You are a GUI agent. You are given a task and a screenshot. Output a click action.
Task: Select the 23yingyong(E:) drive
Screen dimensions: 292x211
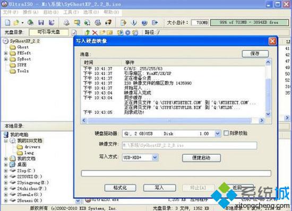(33, 183)
